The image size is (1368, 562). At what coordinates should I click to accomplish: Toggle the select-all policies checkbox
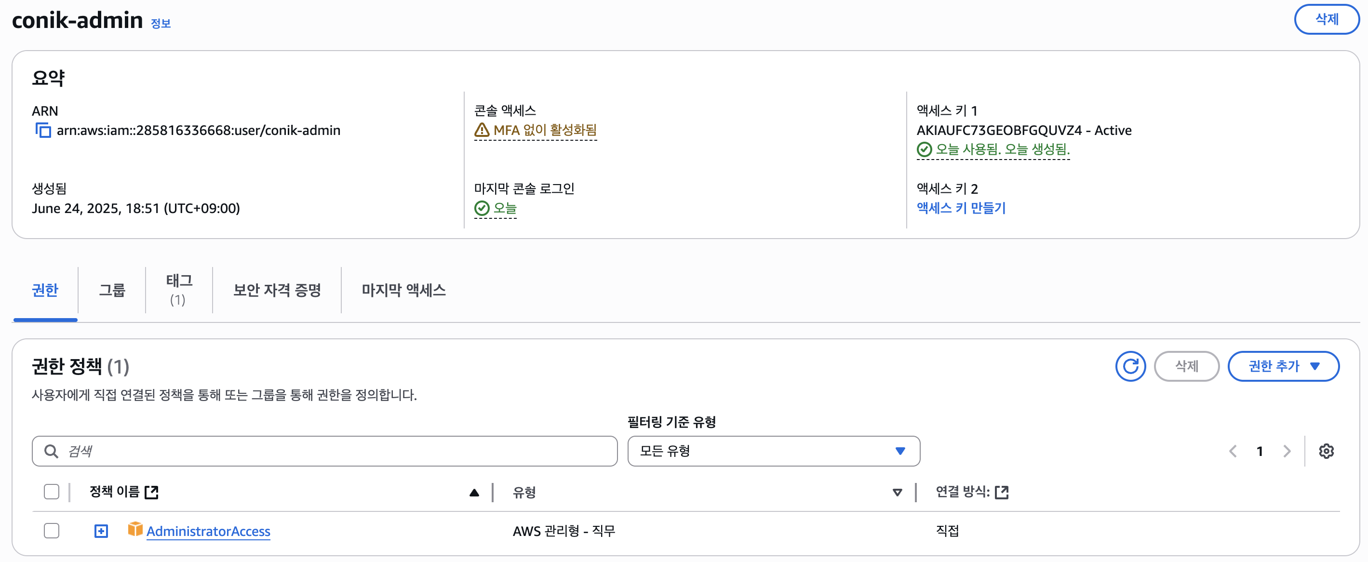(x=52, y=491)
